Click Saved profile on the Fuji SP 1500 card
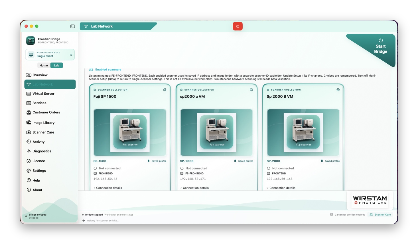The width and height of the screenshot is (418, 244). click(157, 161)
